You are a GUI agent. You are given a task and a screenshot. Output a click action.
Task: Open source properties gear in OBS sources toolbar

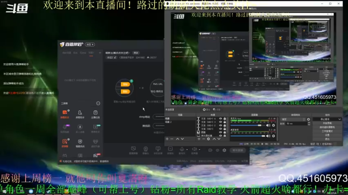click(208, 139)
